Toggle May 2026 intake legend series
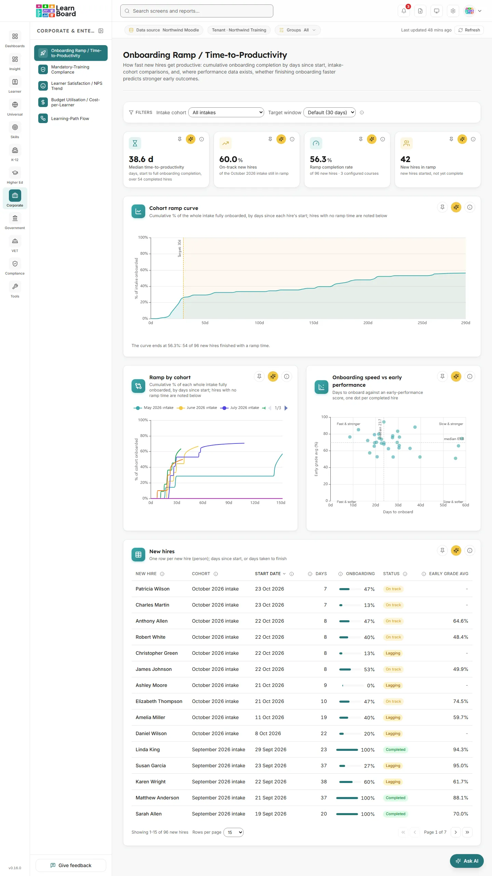The image size is (492, 876). [x=154, y=408]
